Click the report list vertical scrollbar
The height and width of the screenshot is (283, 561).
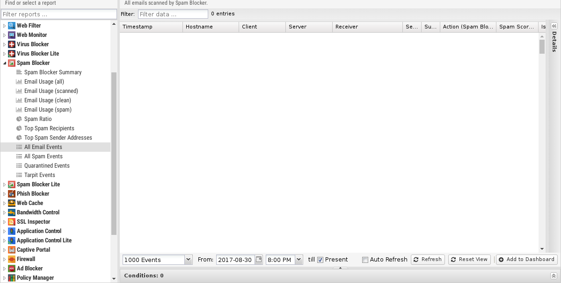pos(114,154)
